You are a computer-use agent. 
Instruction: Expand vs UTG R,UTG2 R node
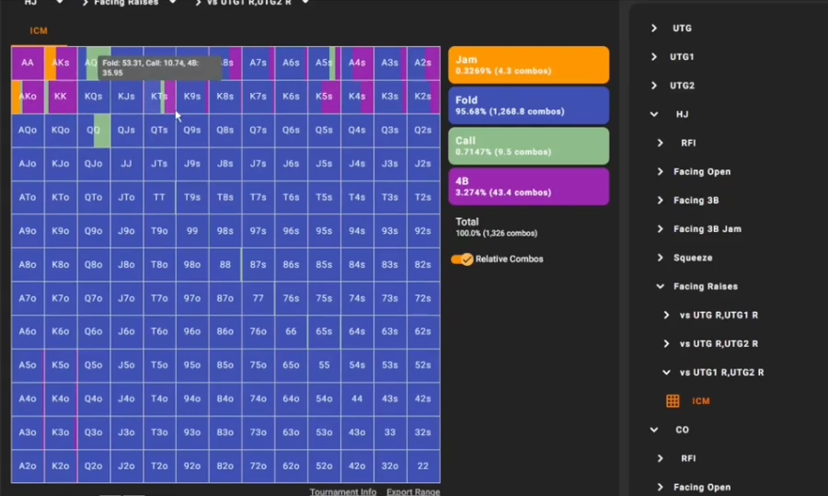click(666, 343)
